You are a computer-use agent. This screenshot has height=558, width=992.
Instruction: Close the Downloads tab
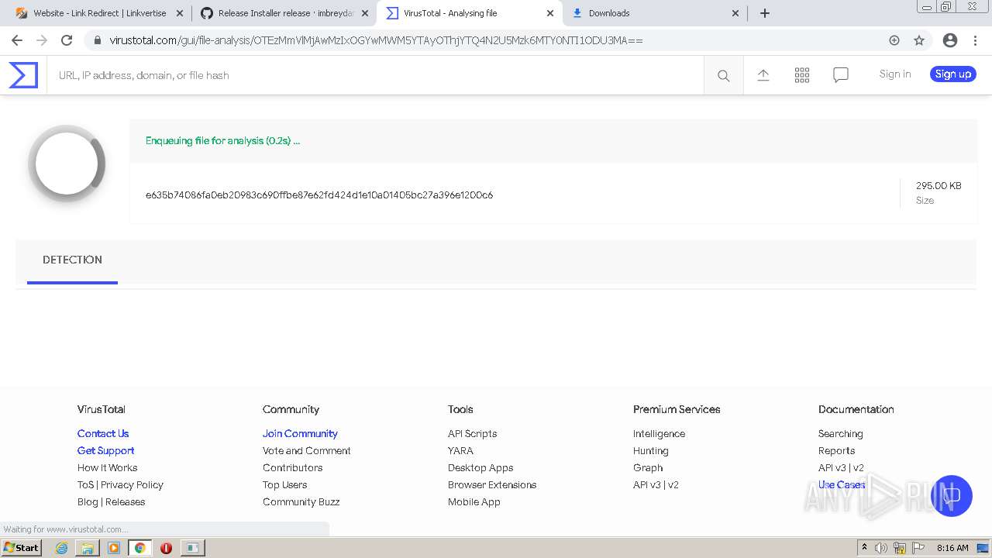point(735,13)
